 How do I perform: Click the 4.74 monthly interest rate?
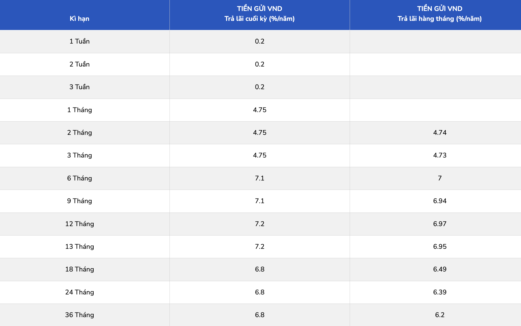click(440, 132)
